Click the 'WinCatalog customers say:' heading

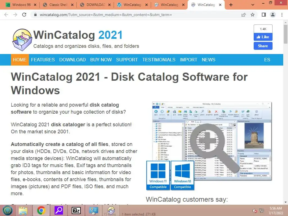tap(187, 199)
